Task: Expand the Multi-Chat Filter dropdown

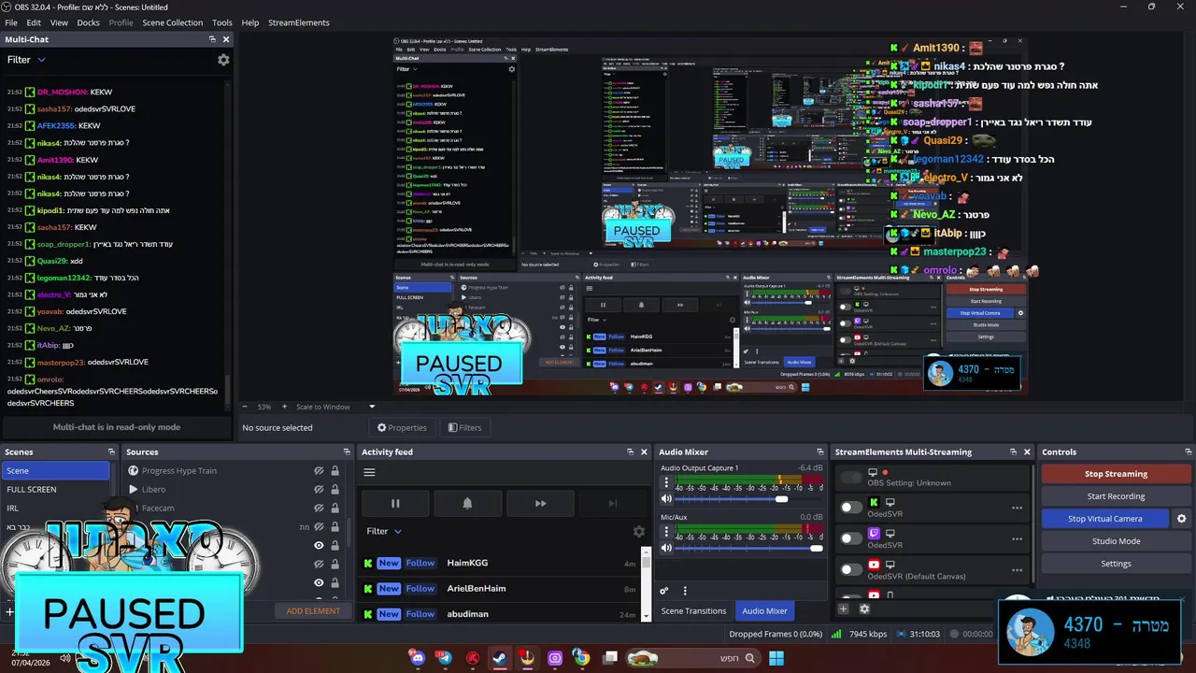Action: (26, 60)
